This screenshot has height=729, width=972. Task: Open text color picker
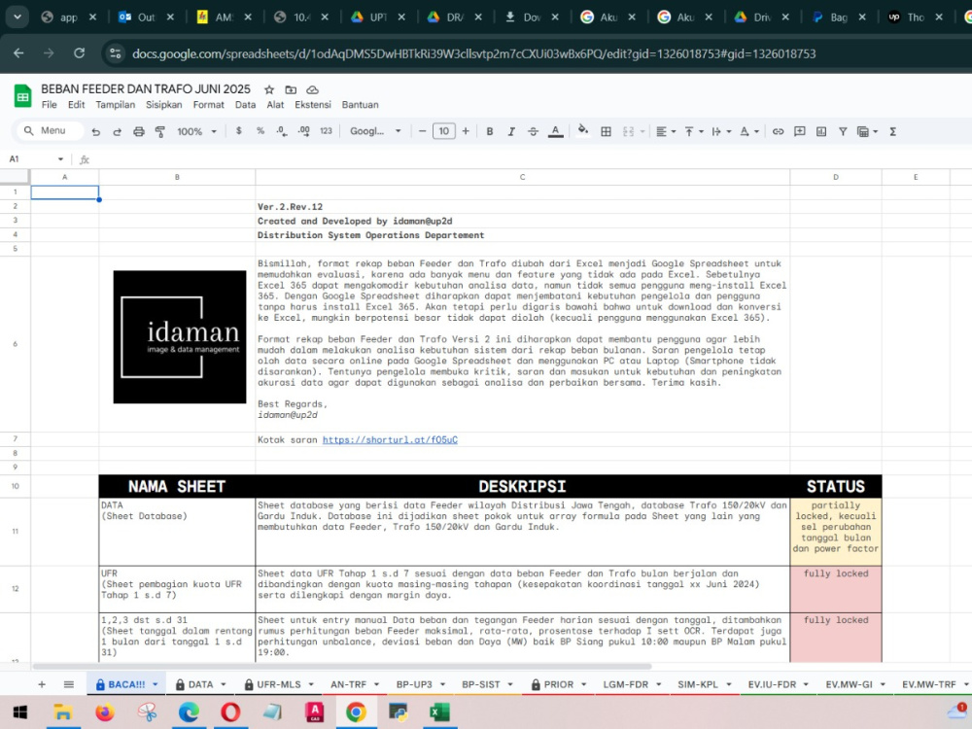pos(556,131)
